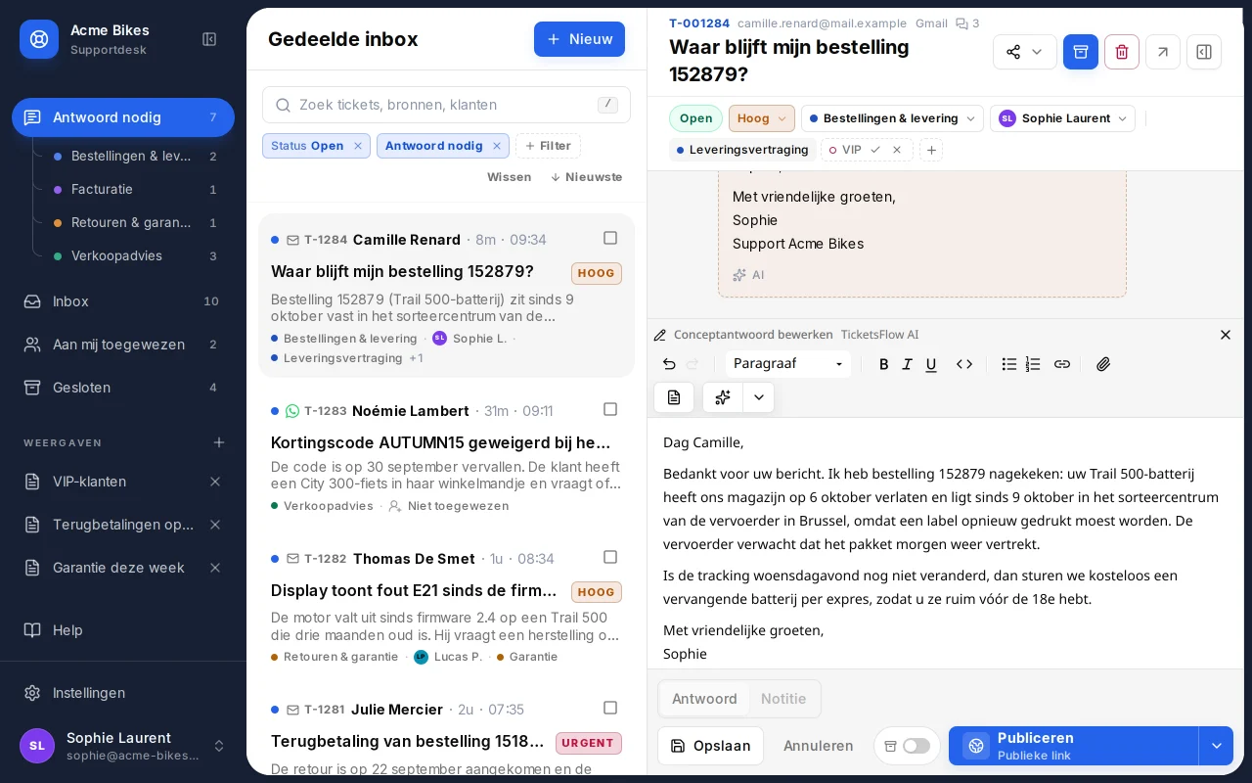Click the Nieuw button
Viewport: 1252px width, 783px height.
click(x=579, y=39)
